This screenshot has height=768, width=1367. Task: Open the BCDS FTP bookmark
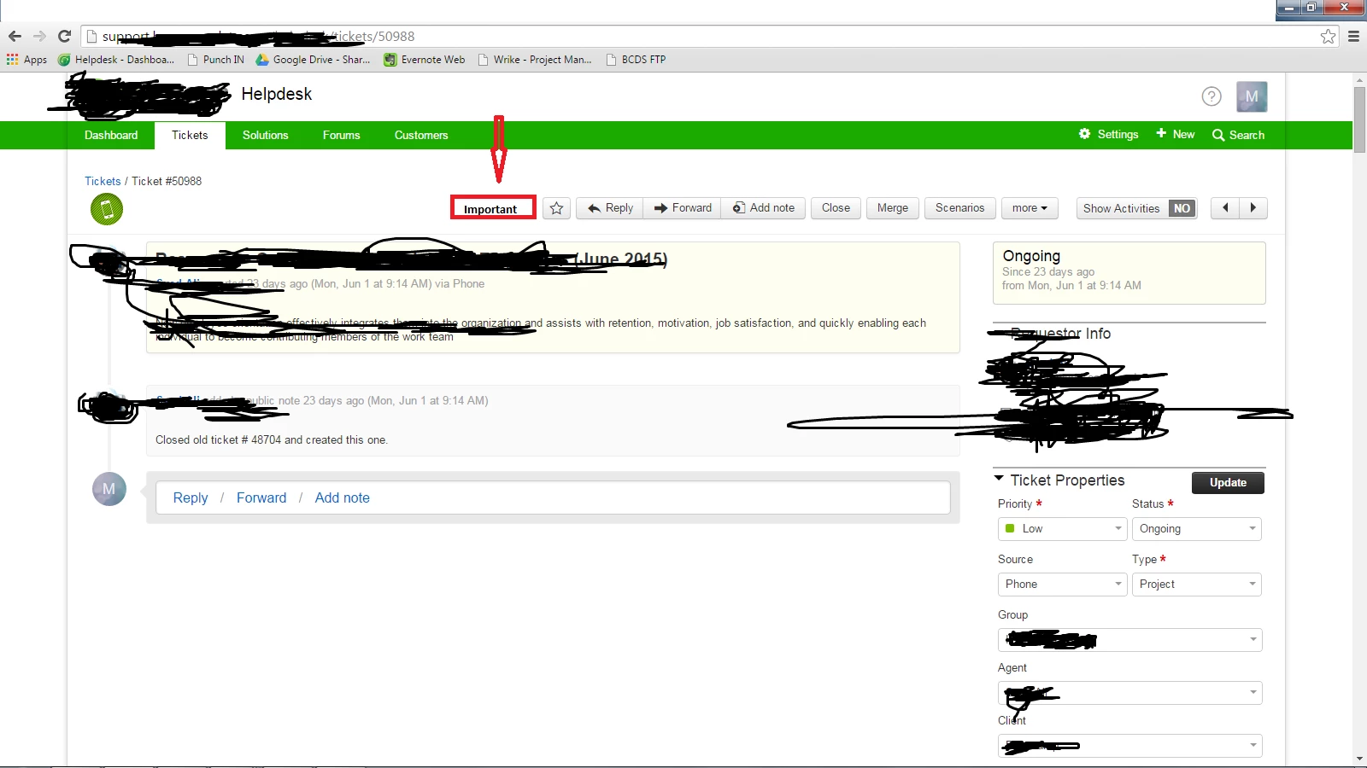(636, 60)
